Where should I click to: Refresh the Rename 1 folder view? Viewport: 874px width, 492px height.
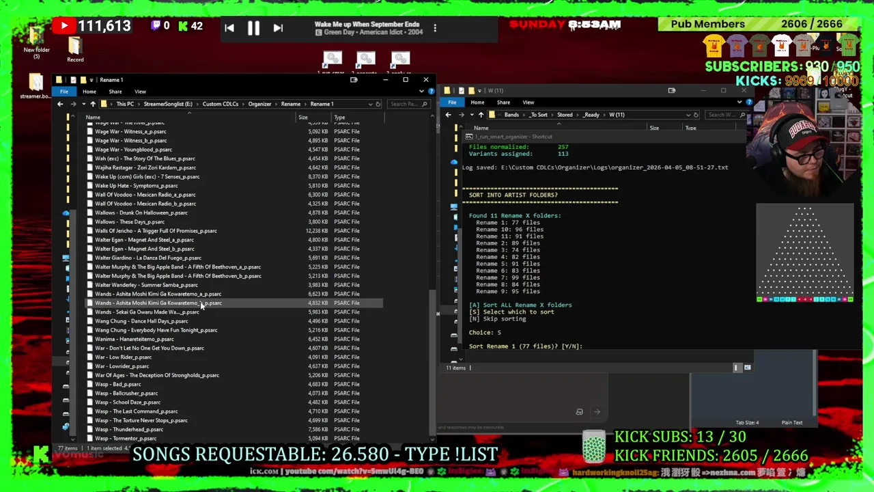pos(378,104)
